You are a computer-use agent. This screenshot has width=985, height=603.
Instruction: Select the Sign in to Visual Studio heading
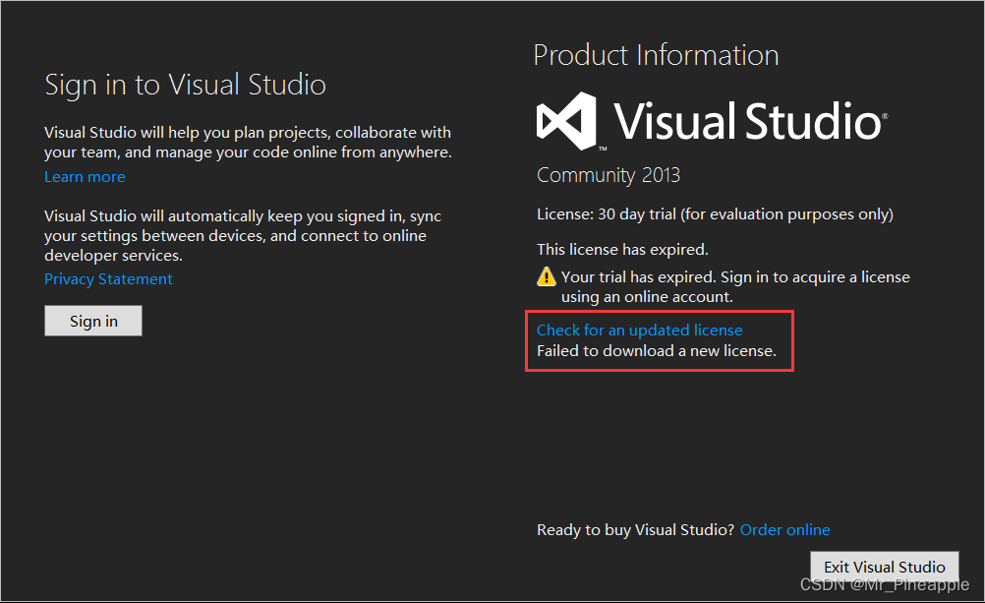(185, 85)
